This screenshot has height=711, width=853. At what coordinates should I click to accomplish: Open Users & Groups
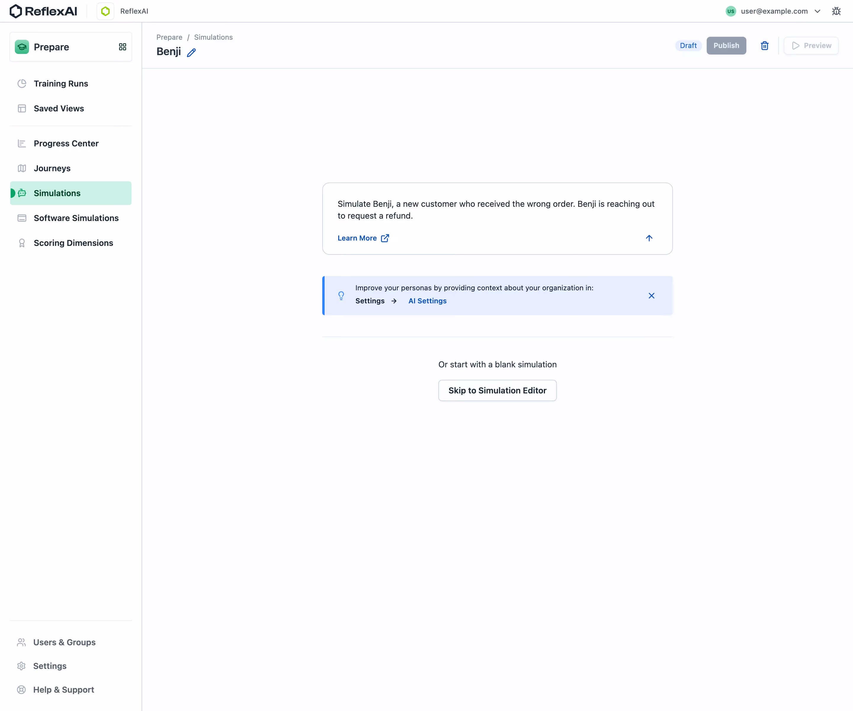click(71, 642)
